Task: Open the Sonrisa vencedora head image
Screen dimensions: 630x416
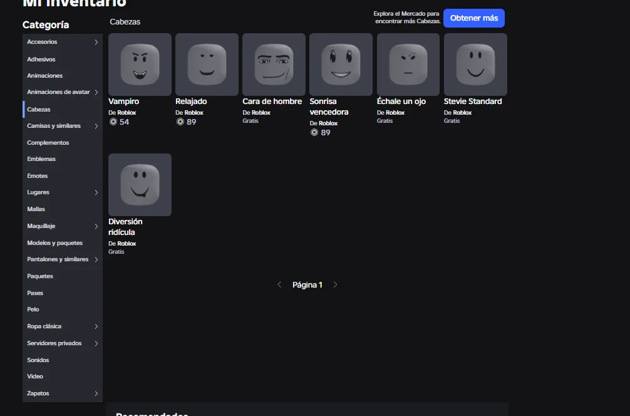Action: pyautogui.click(x=341, y=65)
